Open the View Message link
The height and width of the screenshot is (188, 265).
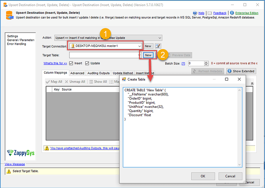[15, 164]
